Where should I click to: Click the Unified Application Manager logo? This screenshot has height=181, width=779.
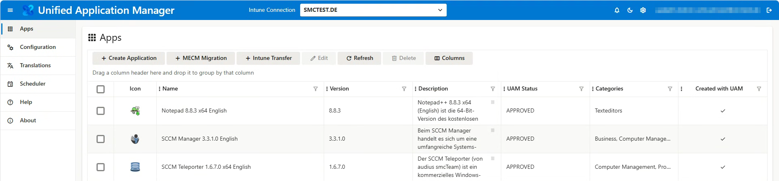coord(28,10)
